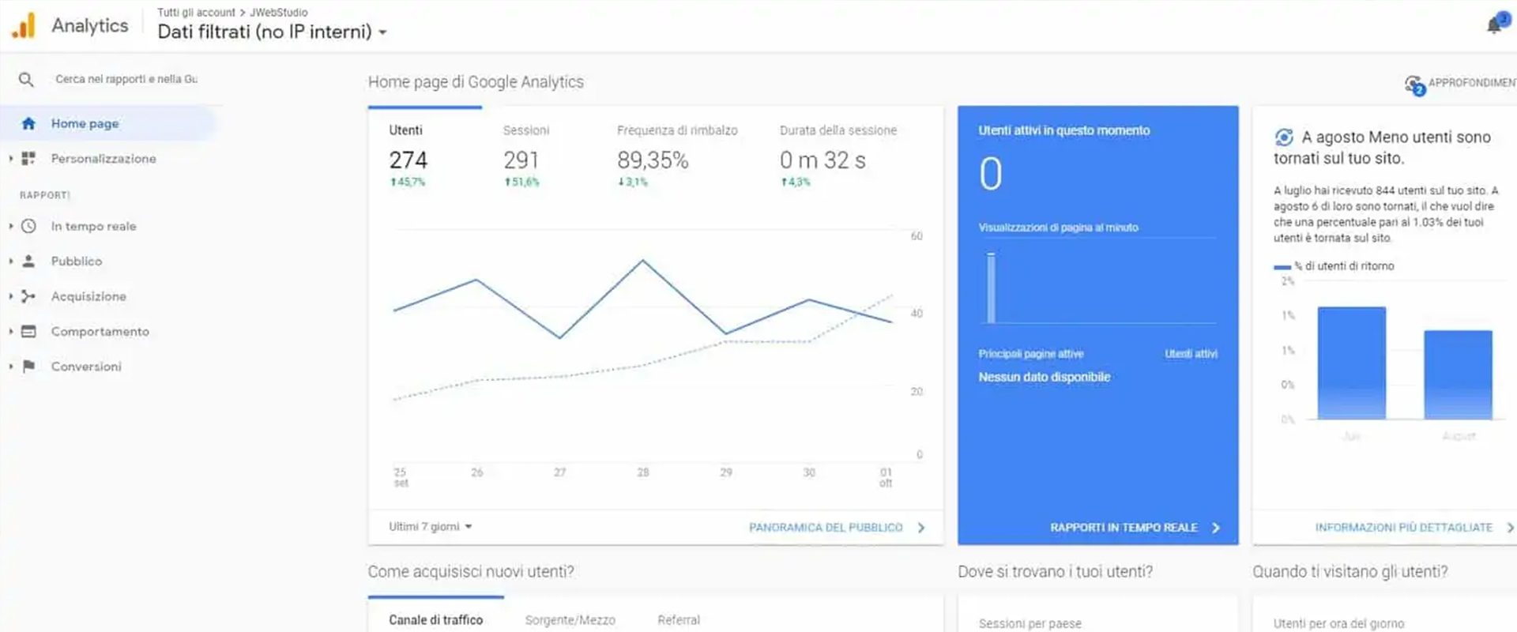Click the Pubblico person icon
This screenshot has height=632, width=1517.
tap(28, 261)
